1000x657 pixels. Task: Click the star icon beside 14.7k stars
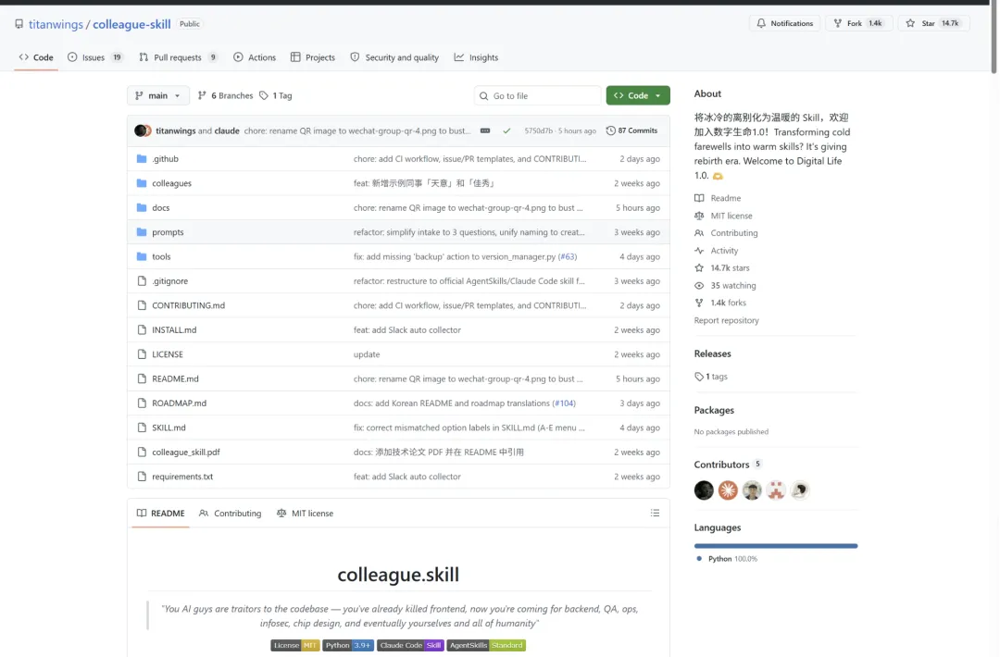tap(699, 268)
